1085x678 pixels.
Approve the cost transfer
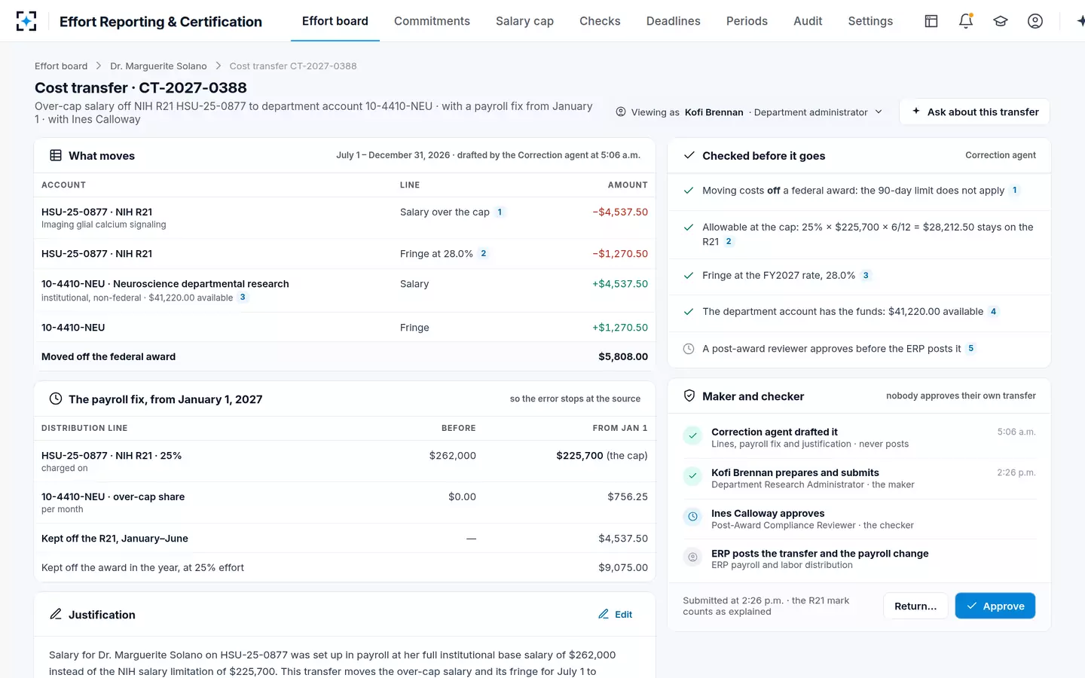[995, 606]
